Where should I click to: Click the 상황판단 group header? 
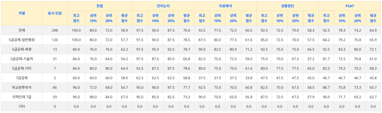click(287, 6)
